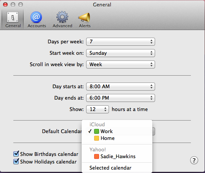Click the help question mark button

[194, 160]
